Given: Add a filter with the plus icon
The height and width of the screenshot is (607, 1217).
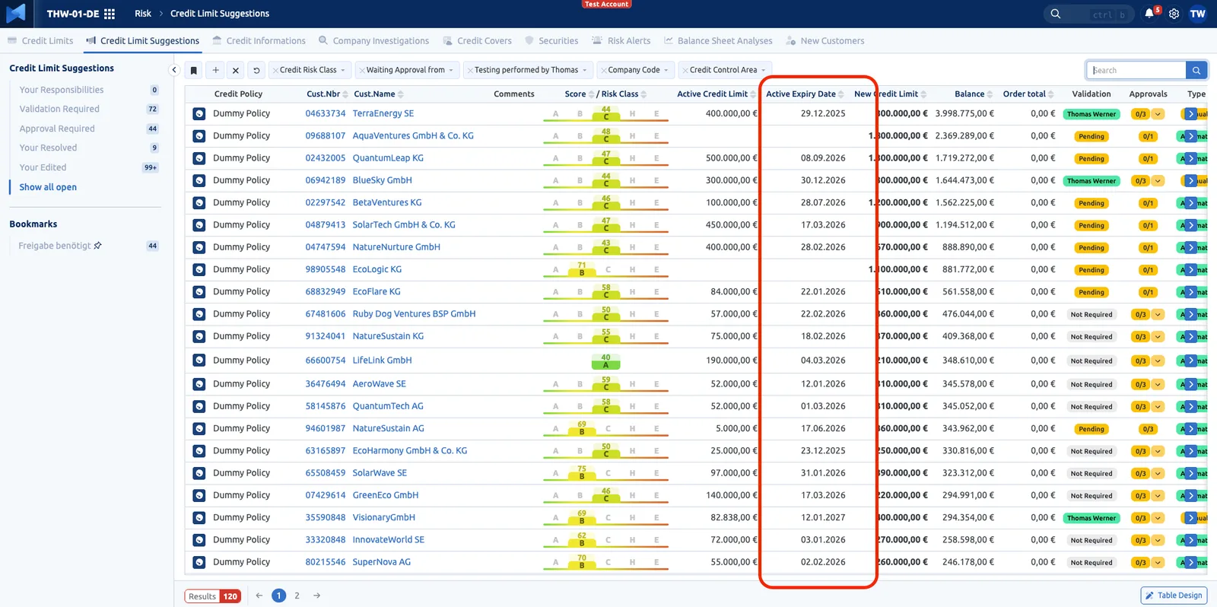Looking at the screenshot, I should 216,70.
